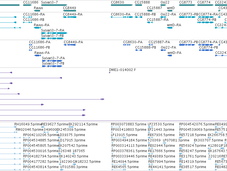227x171 pixels.
Task: Click the RE58247.5prime EST feature
Action: (x=181, y=154)
